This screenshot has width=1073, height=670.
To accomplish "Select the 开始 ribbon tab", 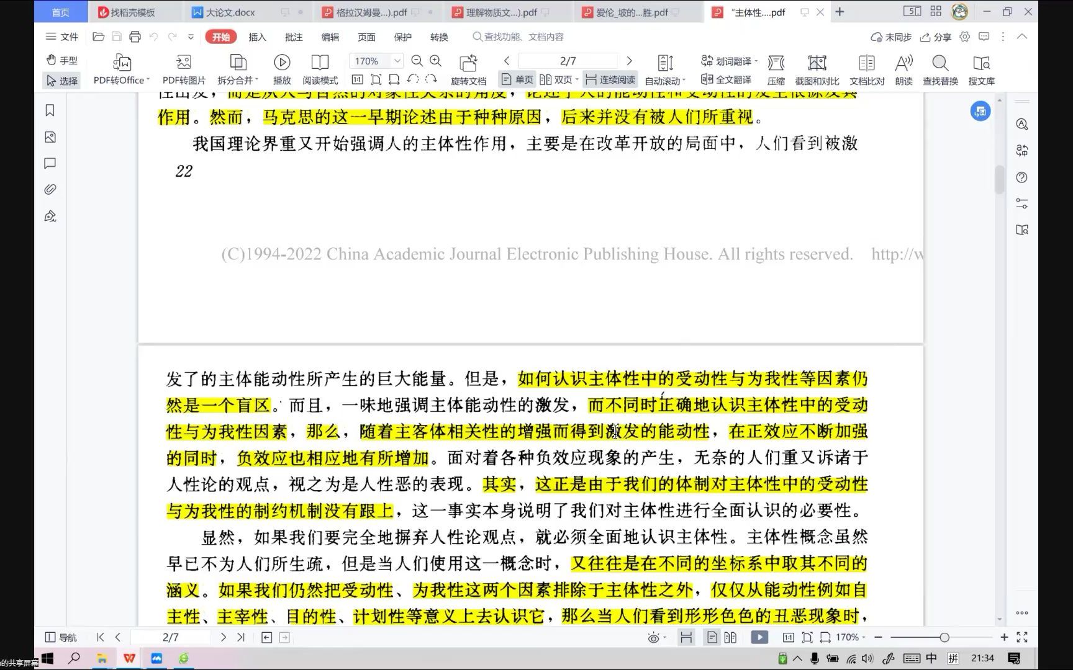I will pyautogui.click(x=221, y=37).
